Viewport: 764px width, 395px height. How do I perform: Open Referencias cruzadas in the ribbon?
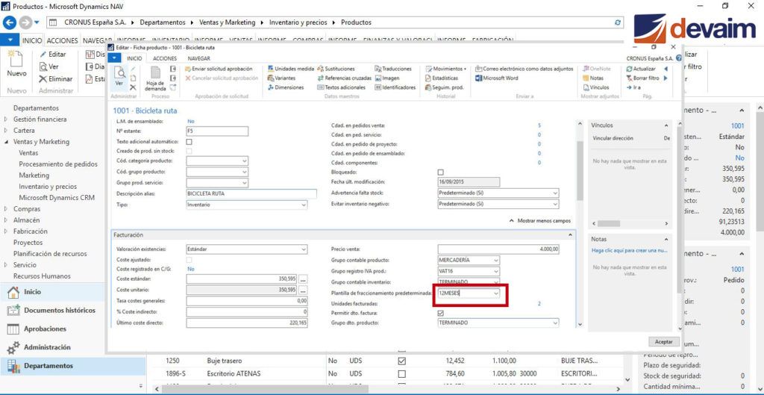345,78
